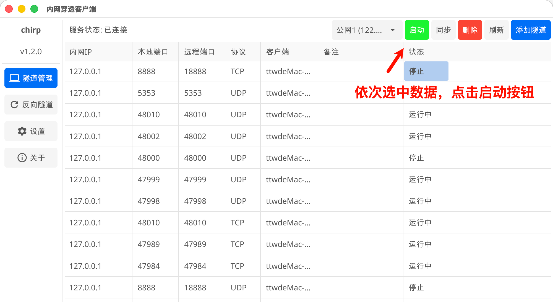This screenshot has height=302, width=553.
Task: Click the laptop icon on 隧道管理
Action: (14, 78)
